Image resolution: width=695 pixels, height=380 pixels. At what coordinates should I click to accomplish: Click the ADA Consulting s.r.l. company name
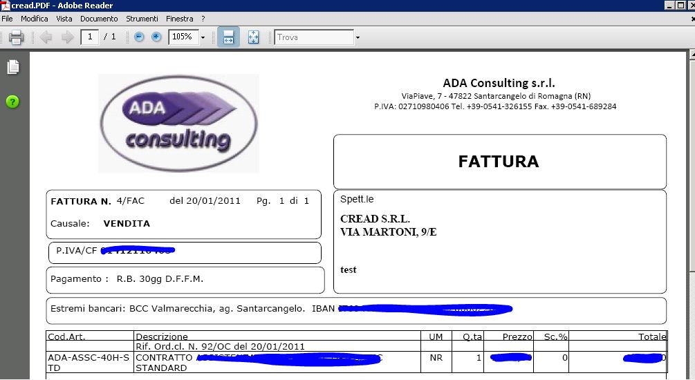pyautogui.click(x=499, y=83)
